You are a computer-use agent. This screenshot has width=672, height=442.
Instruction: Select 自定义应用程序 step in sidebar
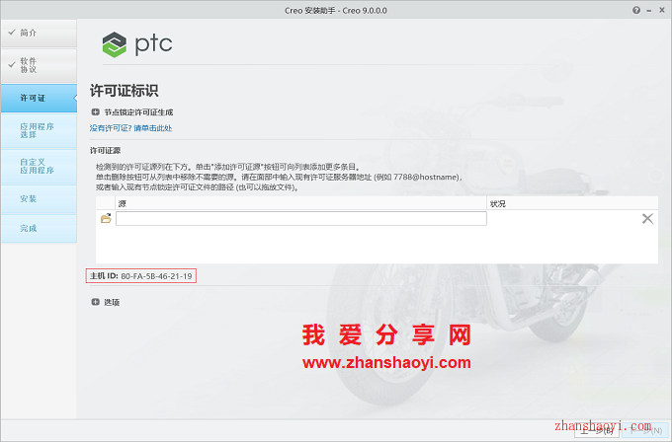tap(39, 167)
